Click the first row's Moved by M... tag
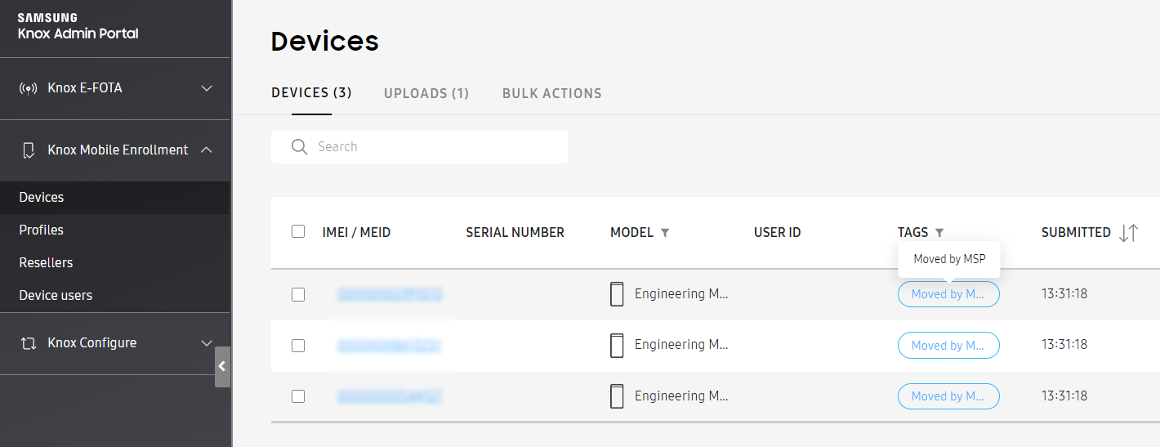 click(x=948, y=294)
